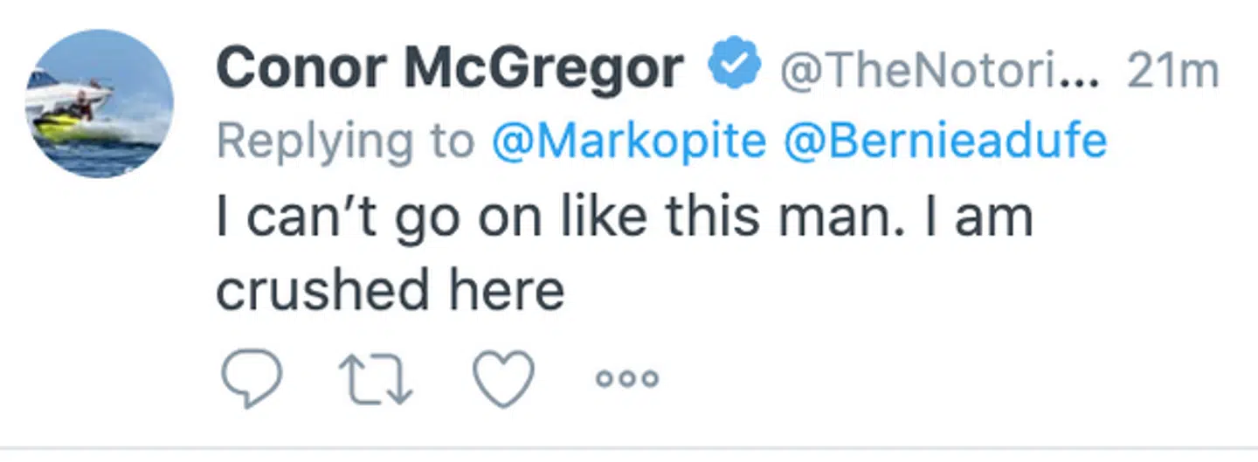Image resolution: width=1258 pixels, height=462 pixels.
Task: Open the 21m timestamp permalink
Action: (x=1172, y=72)
